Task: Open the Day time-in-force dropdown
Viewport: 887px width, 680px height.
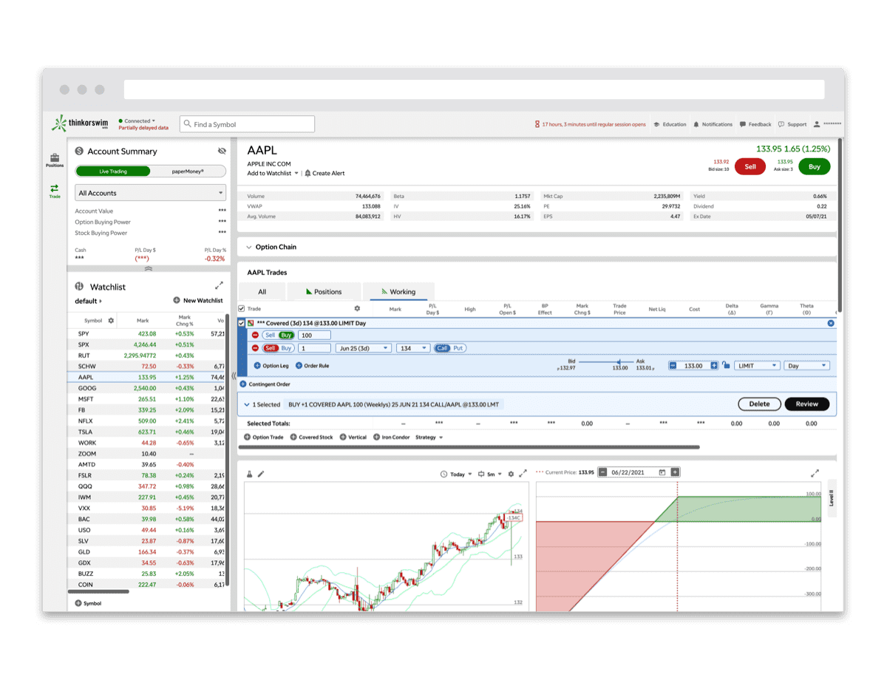Action: coord(807,365)
